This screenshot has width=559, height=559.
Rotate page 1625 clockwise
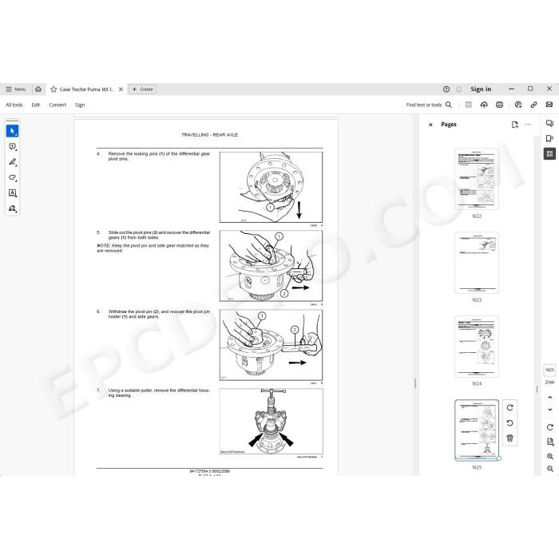coord(509,407)
